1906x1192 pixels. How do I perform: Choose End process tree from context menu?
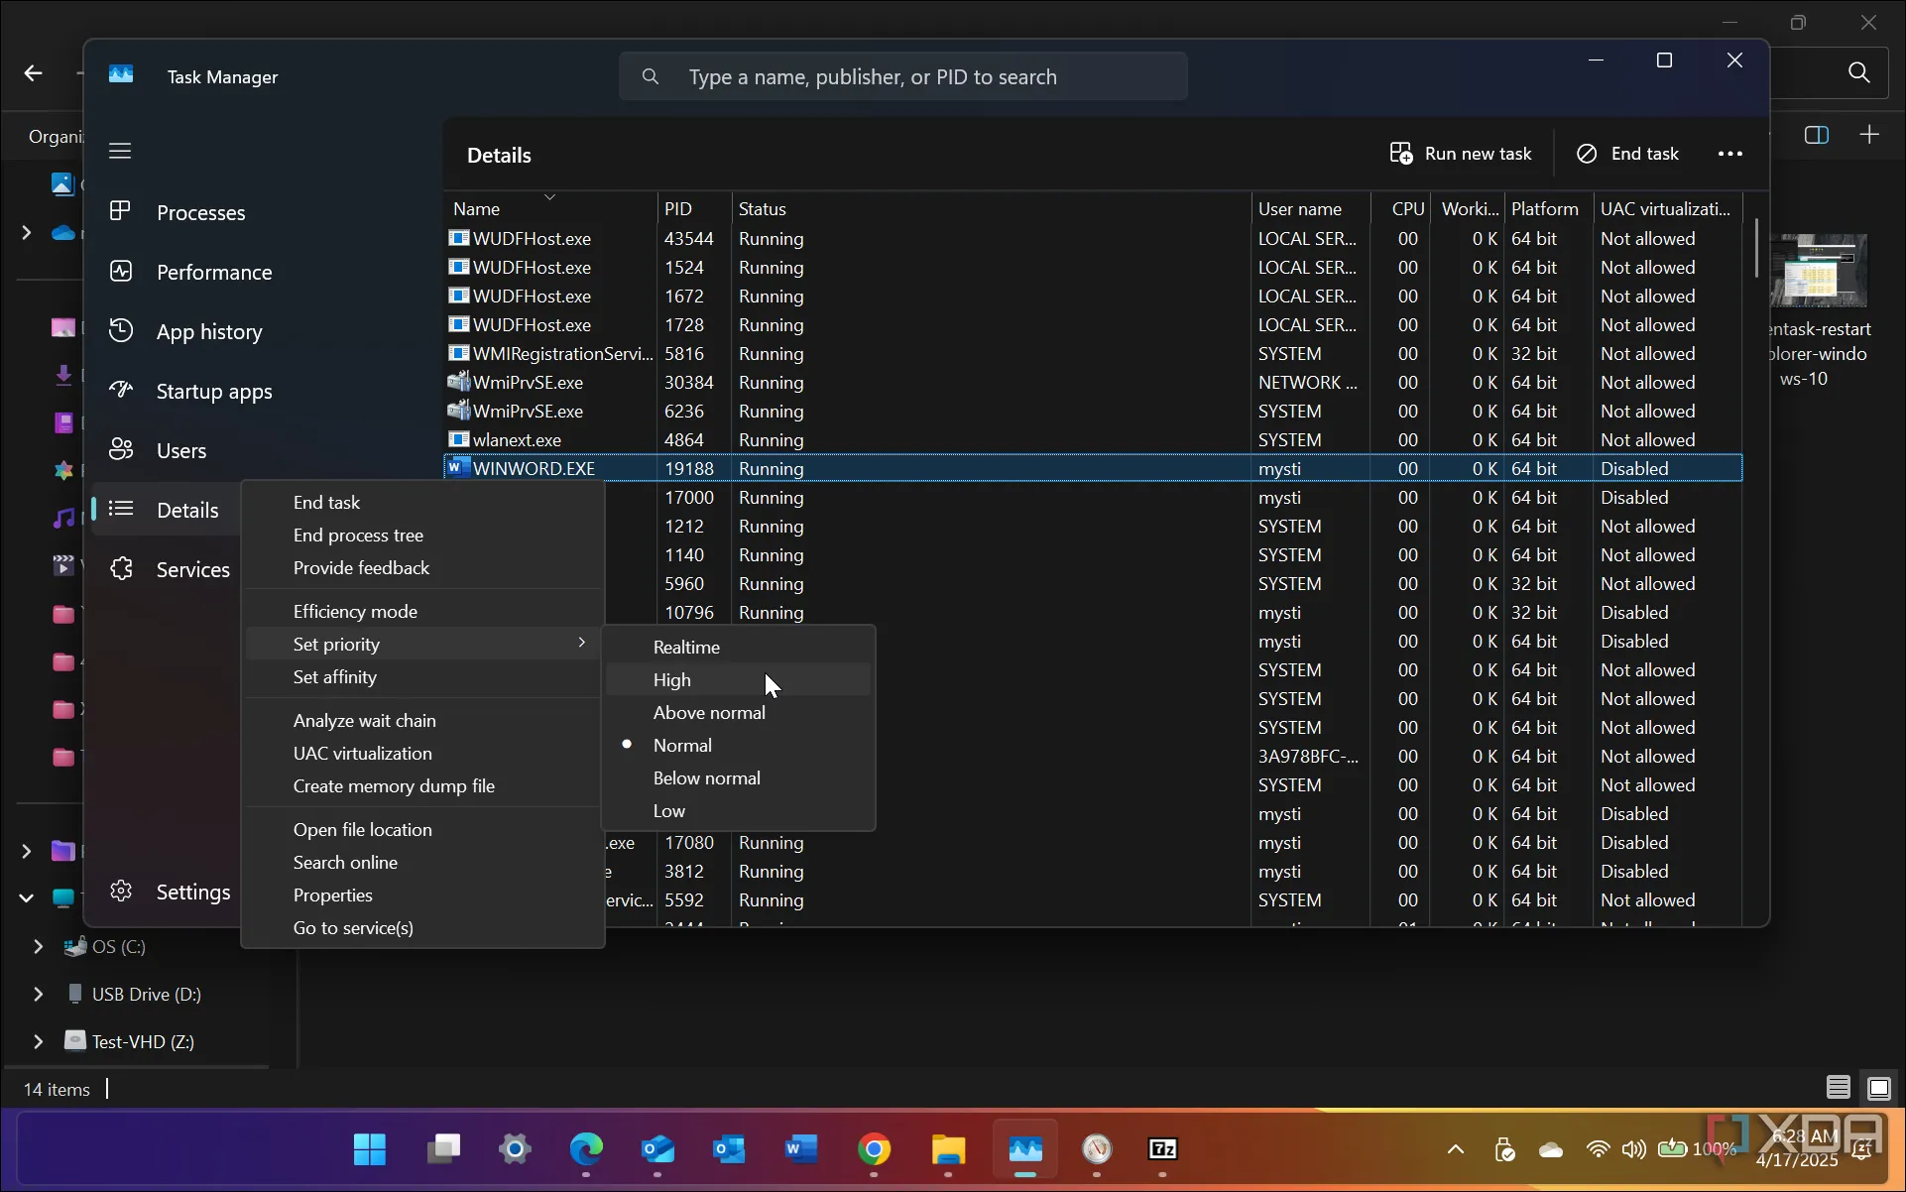pyautogui.click(x=358, y=536)
